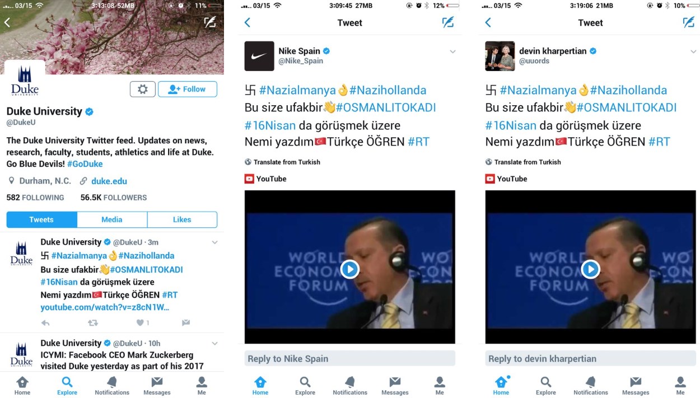Screen dimensions: 700x398
Task: View the 582 FOLLOWING list
Action: click(35, 198)
